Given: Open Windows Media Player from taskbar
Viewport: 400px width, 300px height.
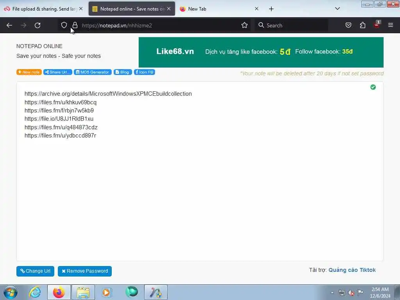Looking at the screenshot, I should pos(107,292).
